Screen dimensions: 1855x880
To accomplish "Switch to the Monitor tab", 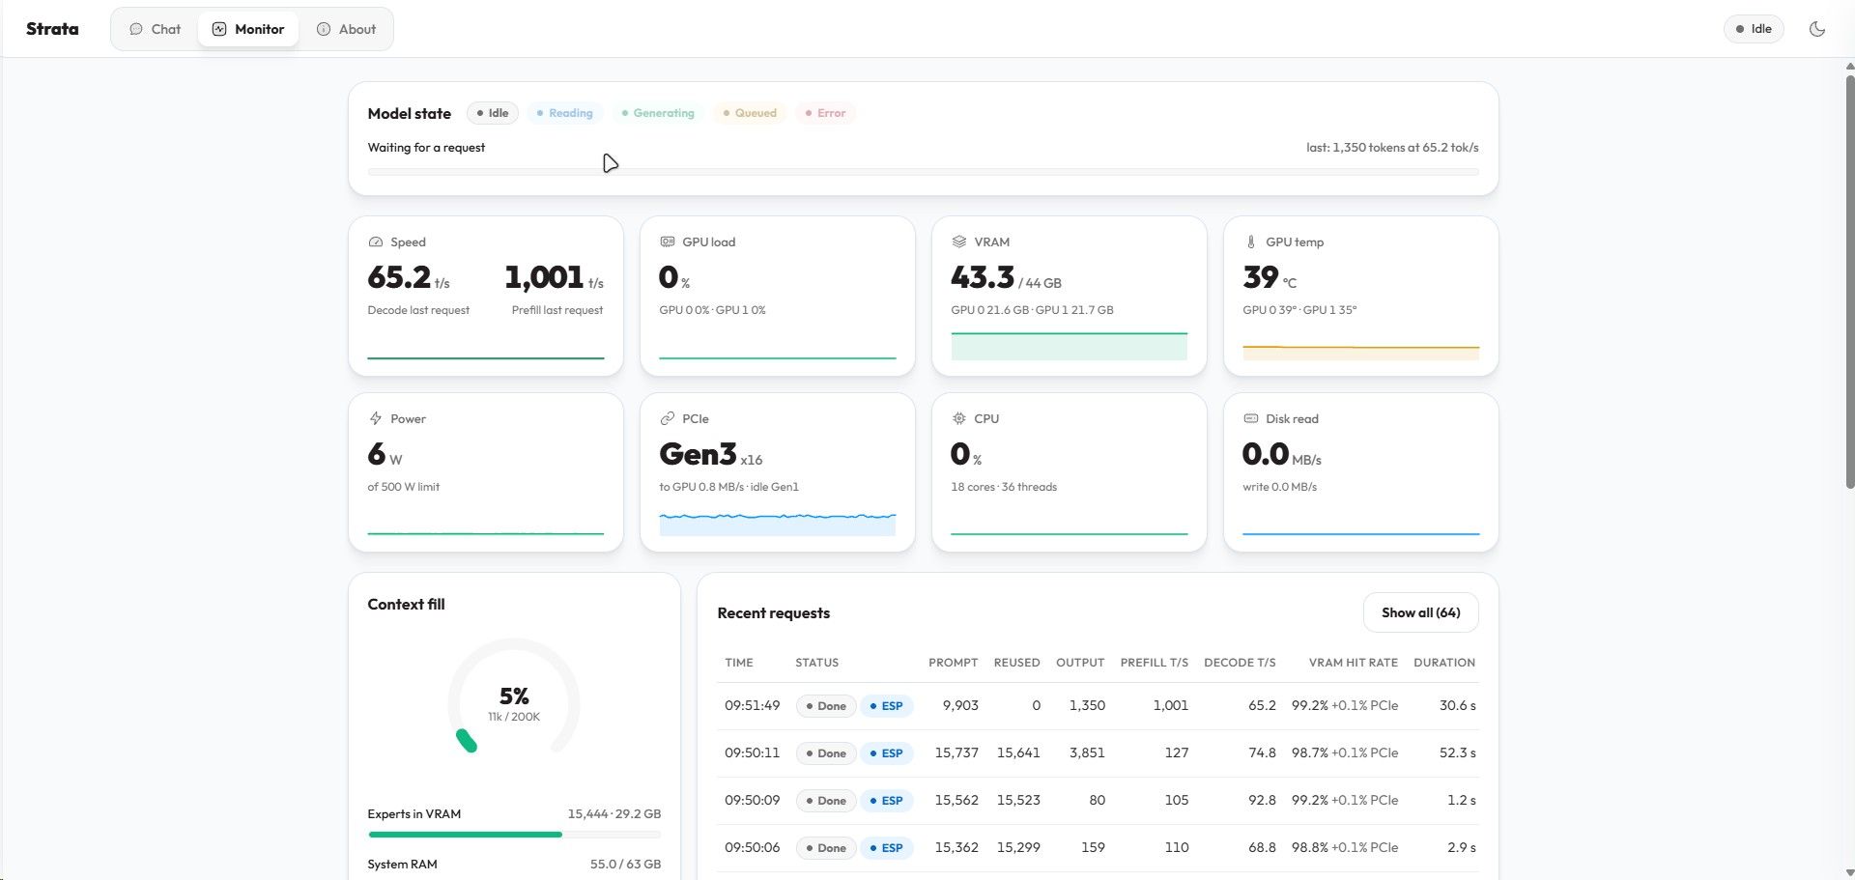I will coord(248,29).
